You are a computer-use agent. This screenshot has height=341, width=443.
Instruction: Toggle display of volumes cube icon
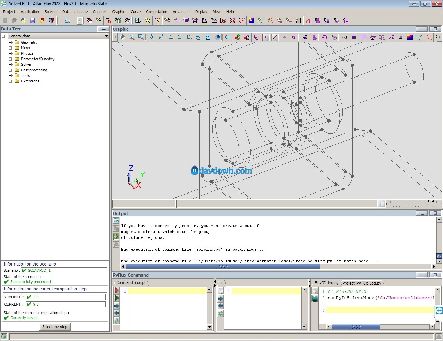coord(294,37)
